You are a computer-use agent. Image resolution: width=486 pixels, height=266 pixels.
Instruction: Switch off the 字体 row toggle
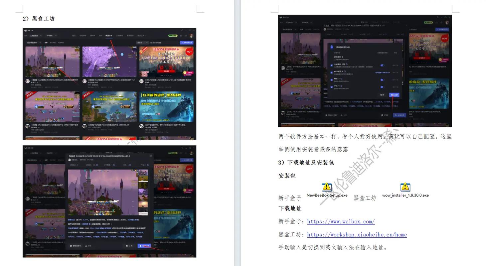coord(382,87)
